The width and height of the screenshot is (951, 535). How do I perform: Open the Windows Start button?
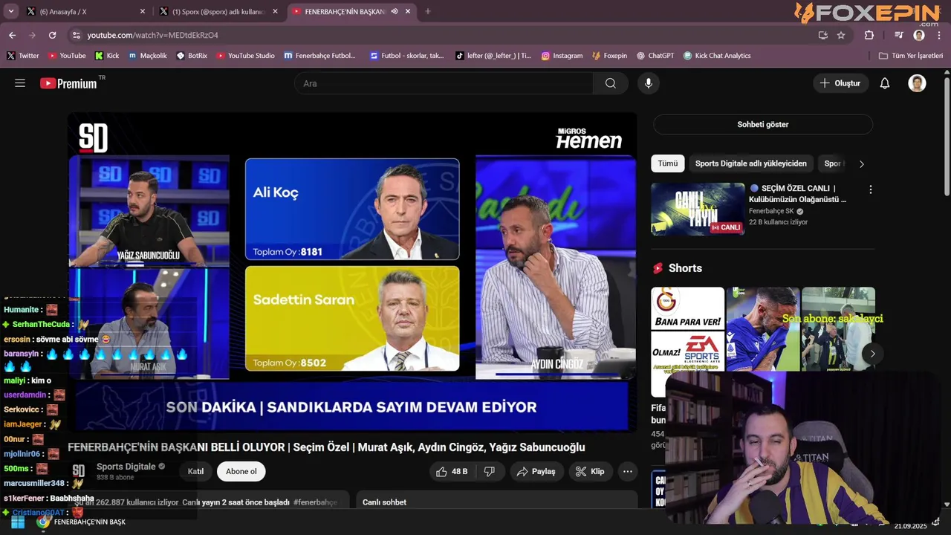(17, 522)
